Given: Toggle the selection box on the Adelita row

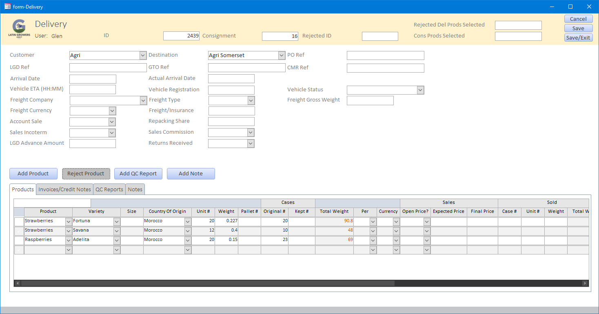Looking at the screenshot, I should tap(19, 240).
